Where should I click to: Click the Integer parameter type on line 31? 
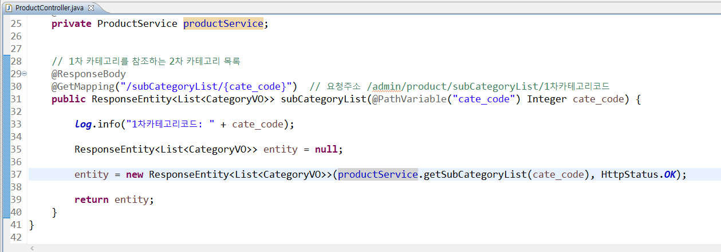547,99
